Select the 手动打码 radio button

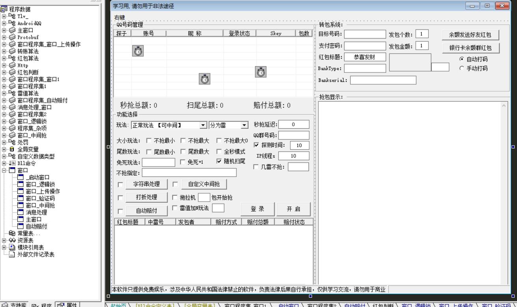462,68
